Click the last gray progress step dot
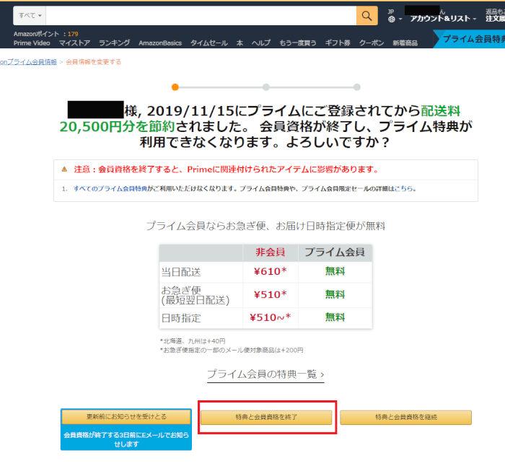This screenshot has height=471, width=505. 357,87
